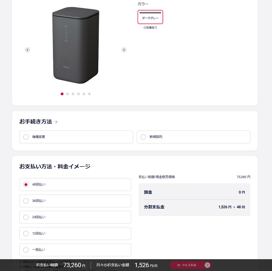Choose 一括払い payment option
Image resolution: width=272 pixels, height=271 pixels.
(x=75, y=250)
